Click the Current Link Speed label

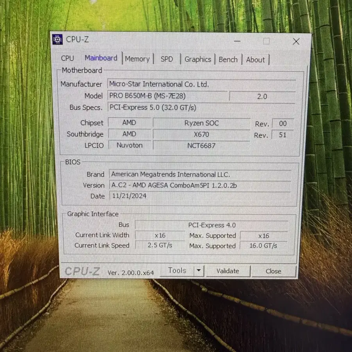pos(102,245)
